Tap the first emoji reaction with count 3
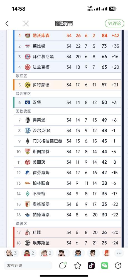This screenshot has width=128, height=279. (x=11, y=253)
